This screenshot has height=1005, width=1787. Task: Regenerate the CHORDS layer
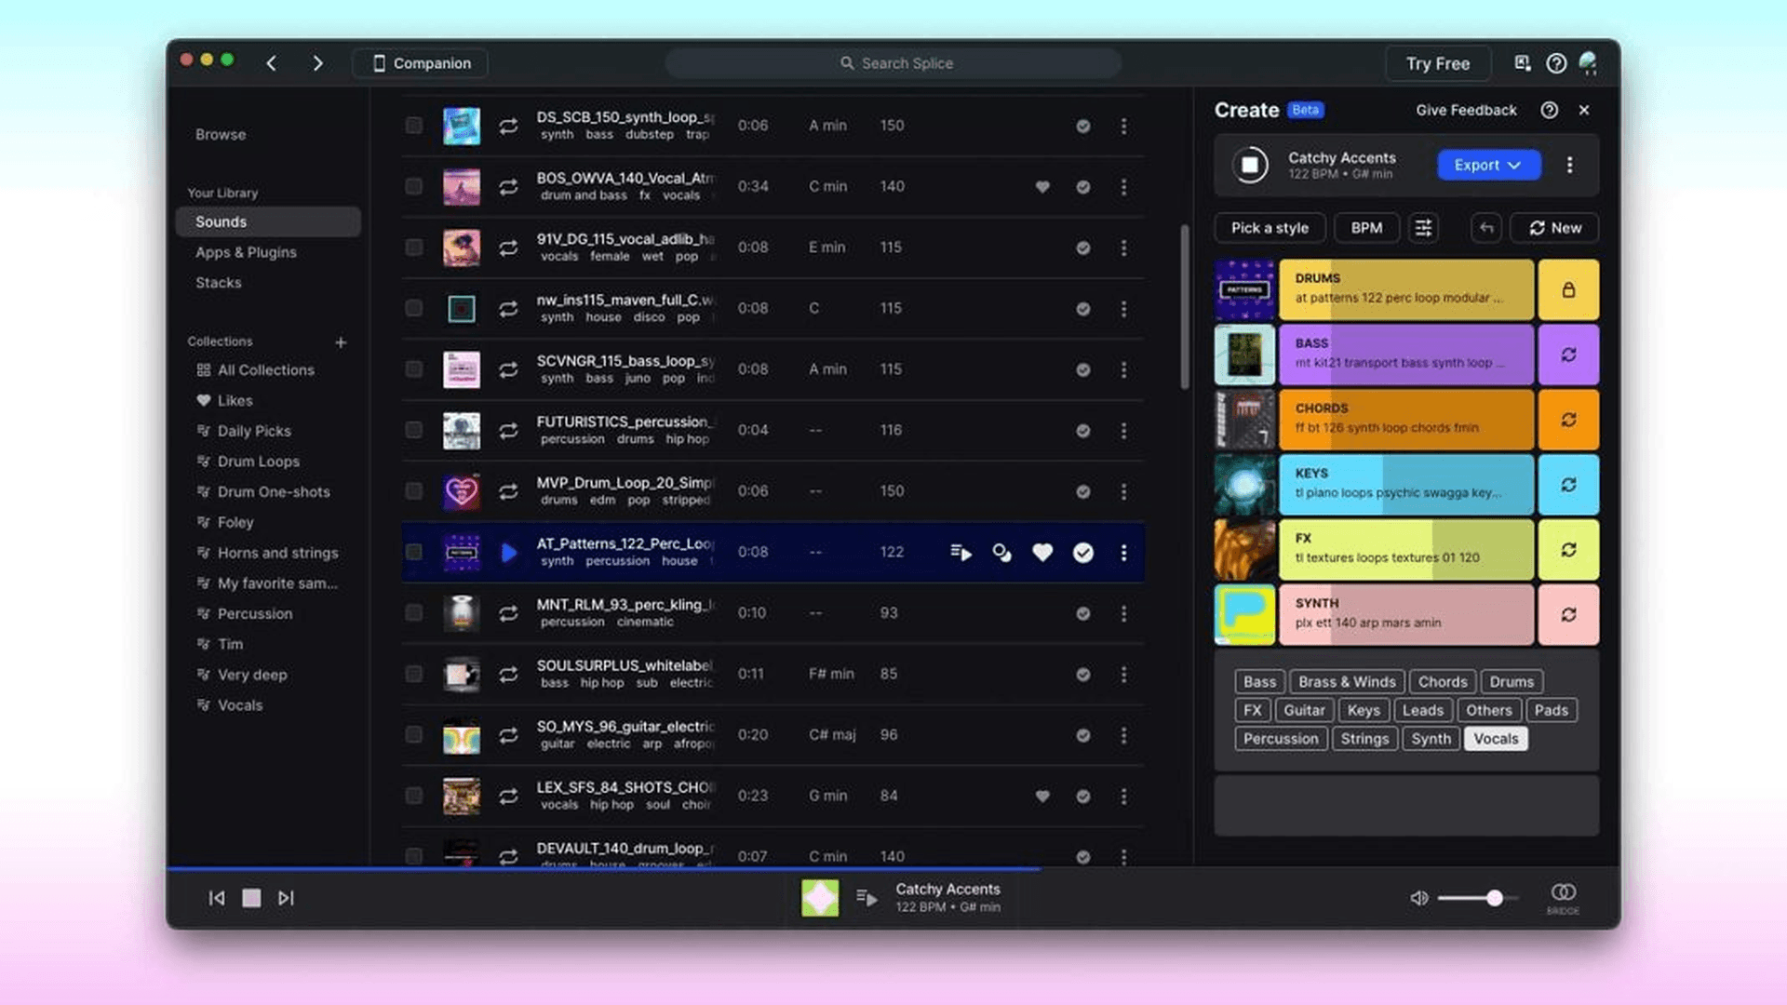[x=1568, y=420]
